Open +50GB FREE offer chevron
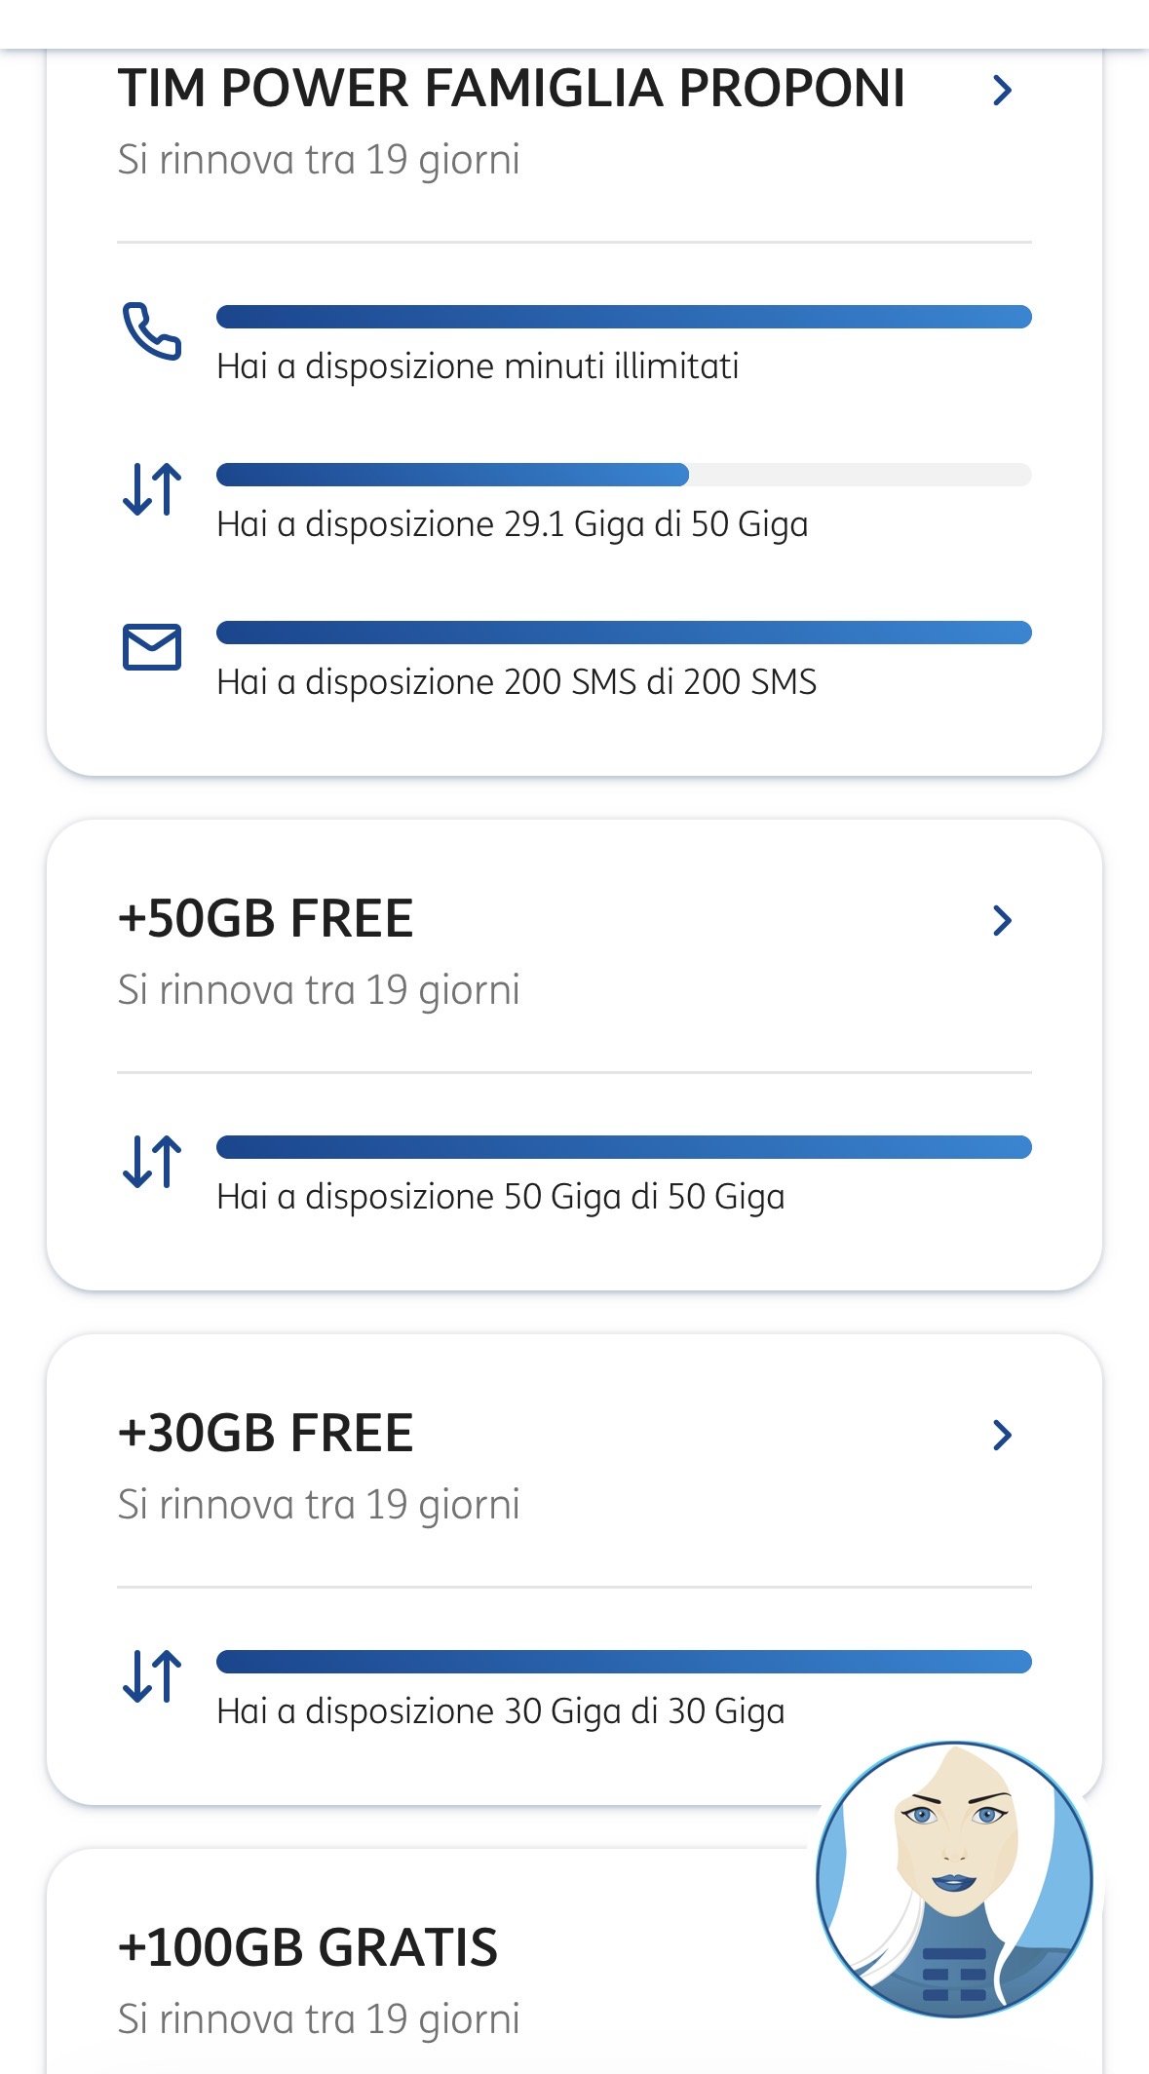This screenshot has width=1149, height=2074. pos(1002,920)
